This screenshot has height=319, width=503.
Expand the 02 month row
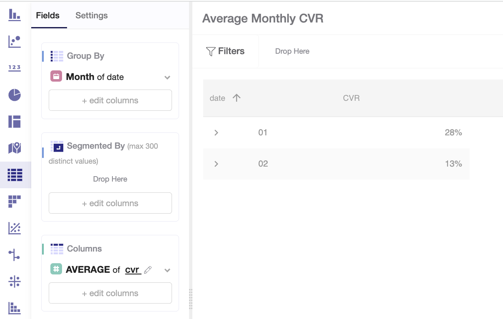click(x=216, y=164)
